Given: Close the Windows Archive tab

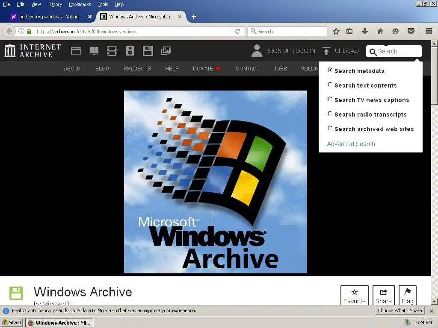Looking at the screenshot, I should pyautogui.click(x=180, y=17).
